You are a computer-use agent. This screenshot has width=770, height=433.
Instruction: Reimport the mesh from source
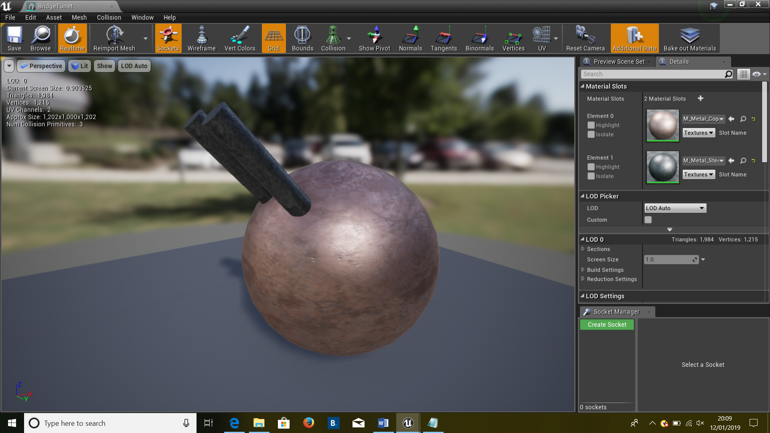point(114,38)
